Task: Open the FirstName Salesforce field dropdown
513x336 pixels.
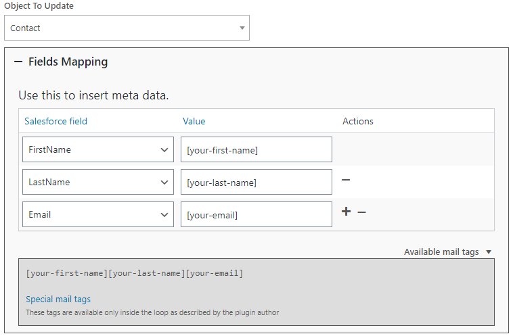Action: (97, 150)
